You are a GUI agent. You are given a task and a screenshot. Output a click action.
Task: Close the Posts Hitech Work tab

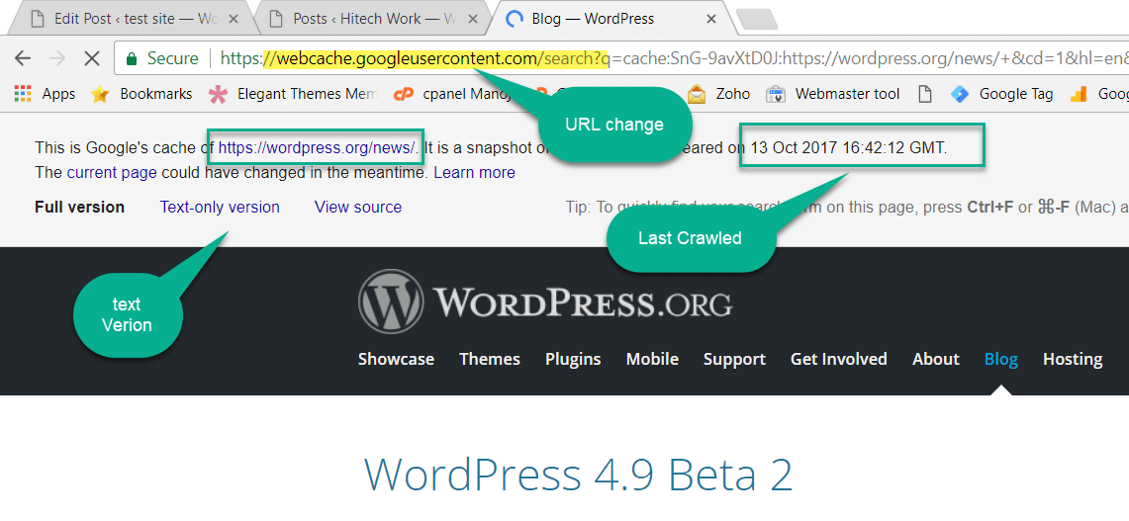[x=471, y=20]
